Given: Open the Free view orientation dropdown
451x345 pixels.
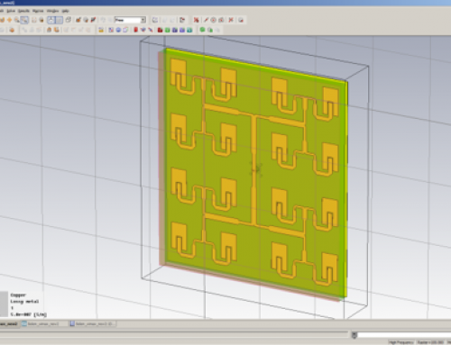Looking at the screenshot, I should click(x=130, y=20).
